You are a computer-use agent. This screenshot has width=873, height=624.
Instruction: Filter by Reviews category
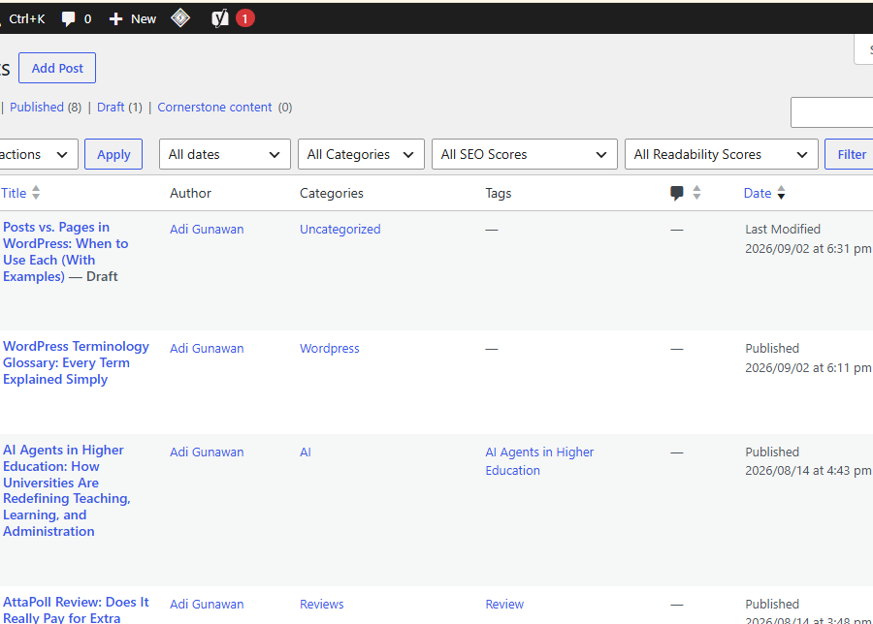pyautogui.click(x=322, y=604)
